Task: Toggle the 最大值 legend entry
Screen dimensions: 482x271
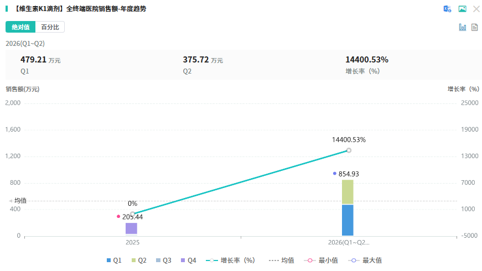Action: coord(365,260)
